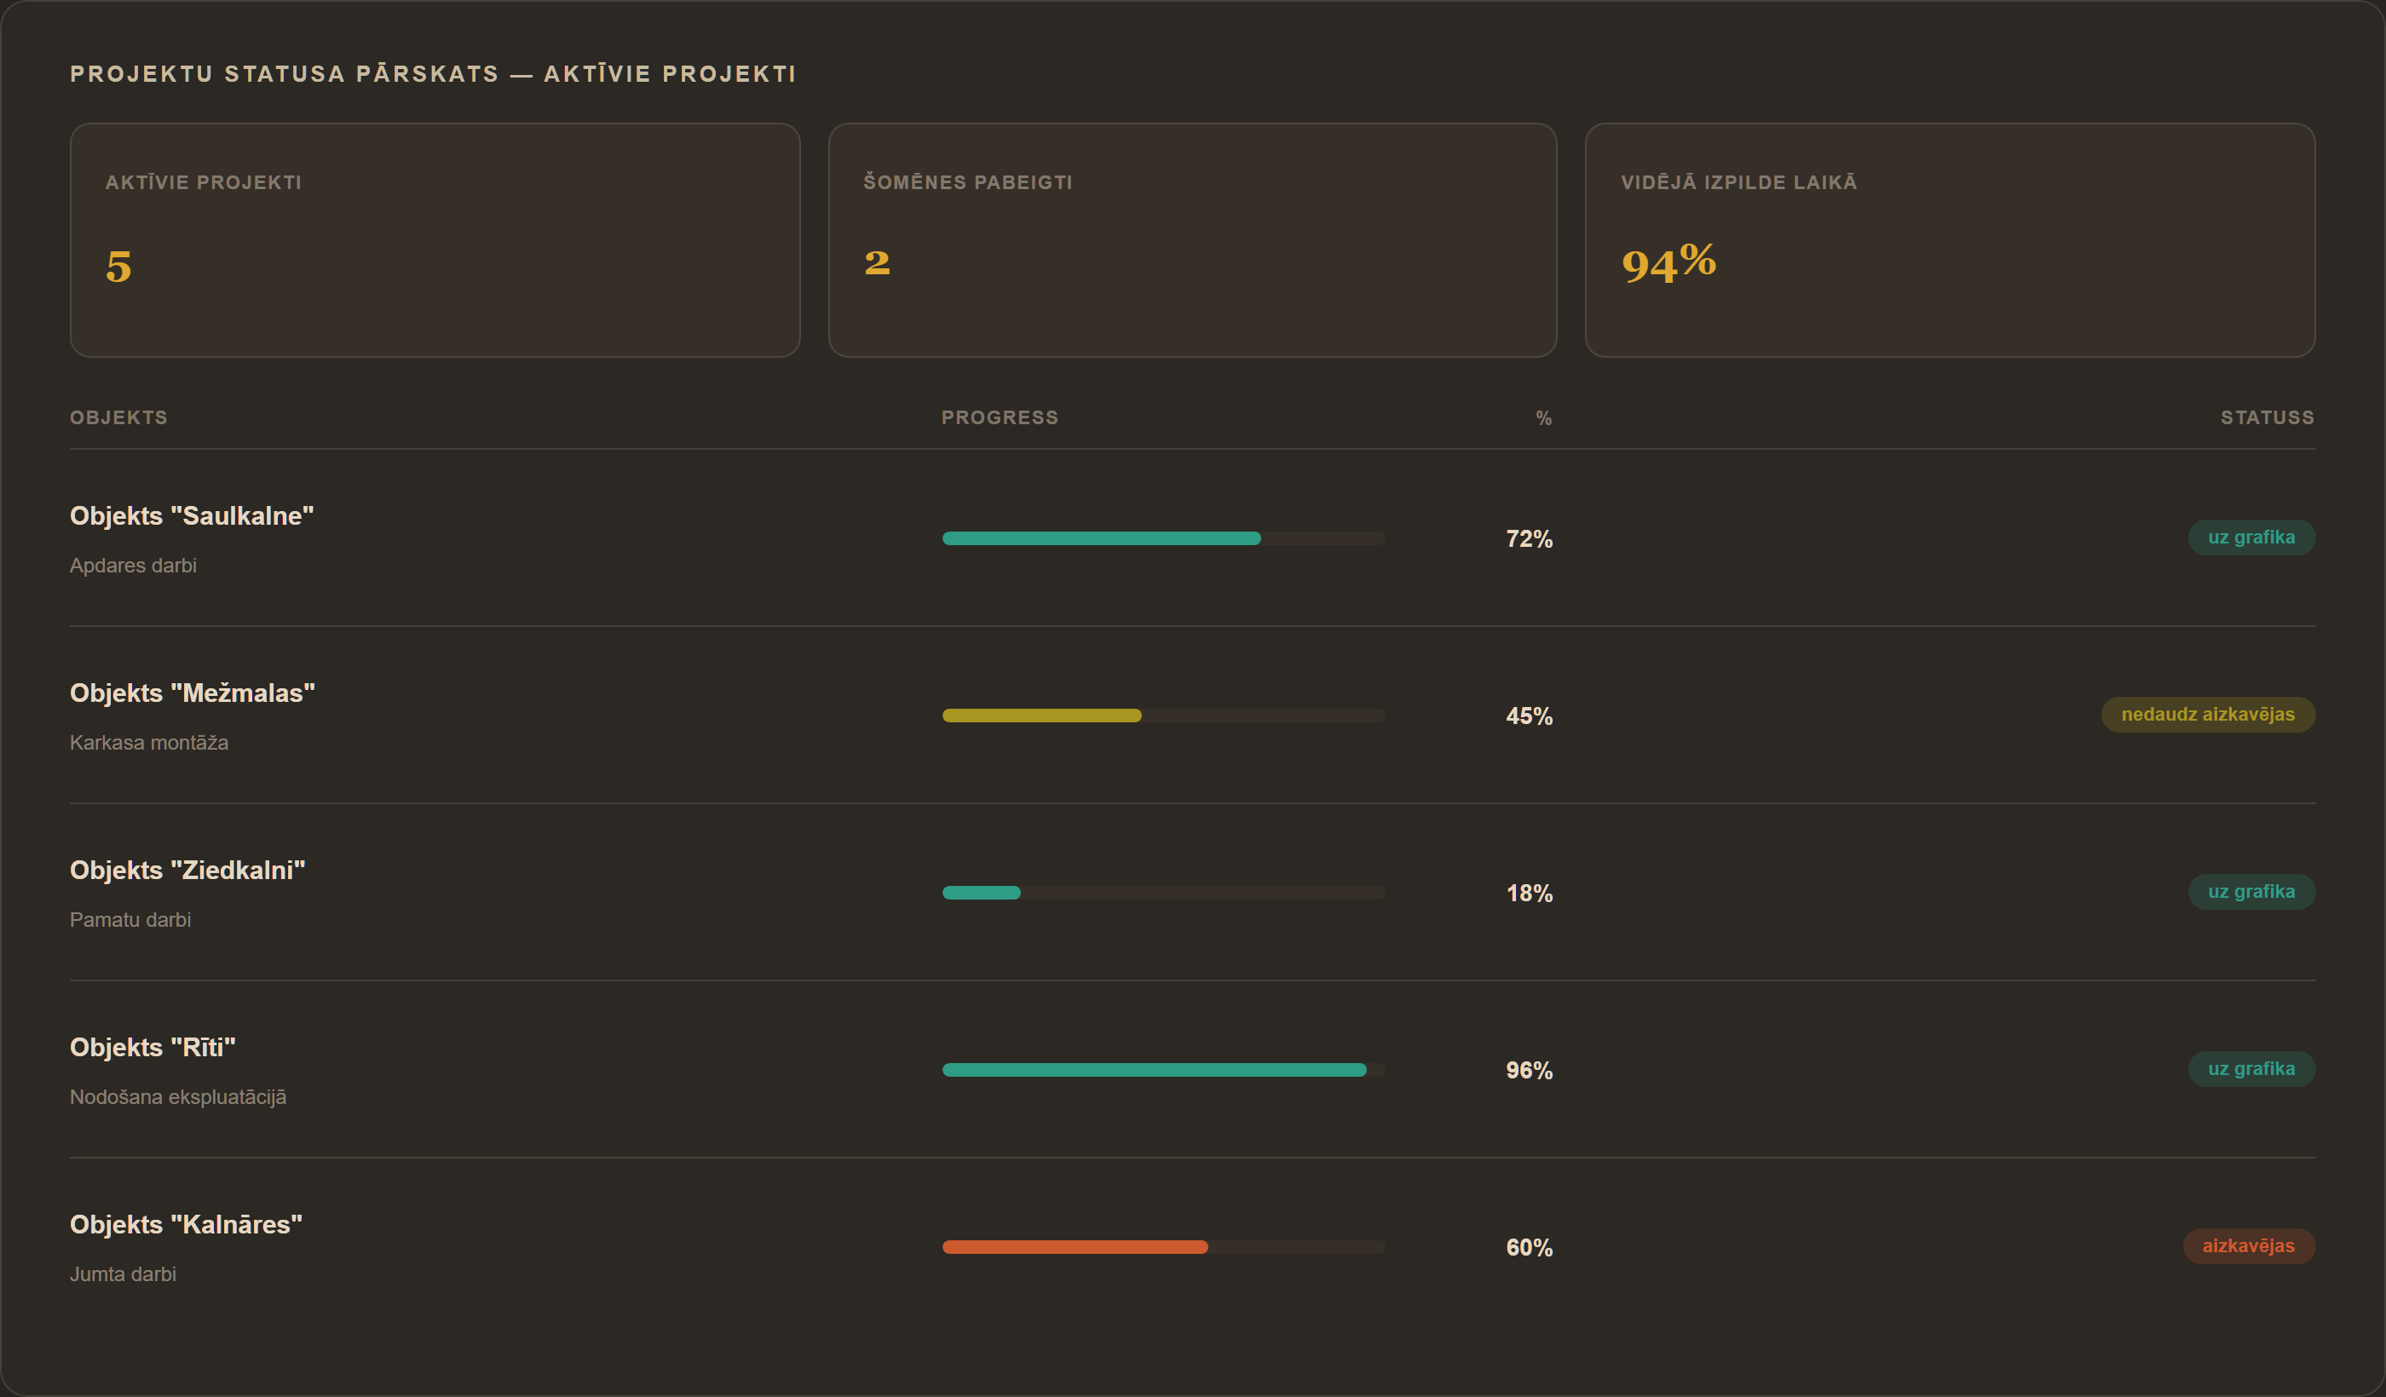Open the Objekts "Rīti" project entry
The width and height of the screenshot is (2386, 1397).
pyautogui.click(x=1192, y=1068)
